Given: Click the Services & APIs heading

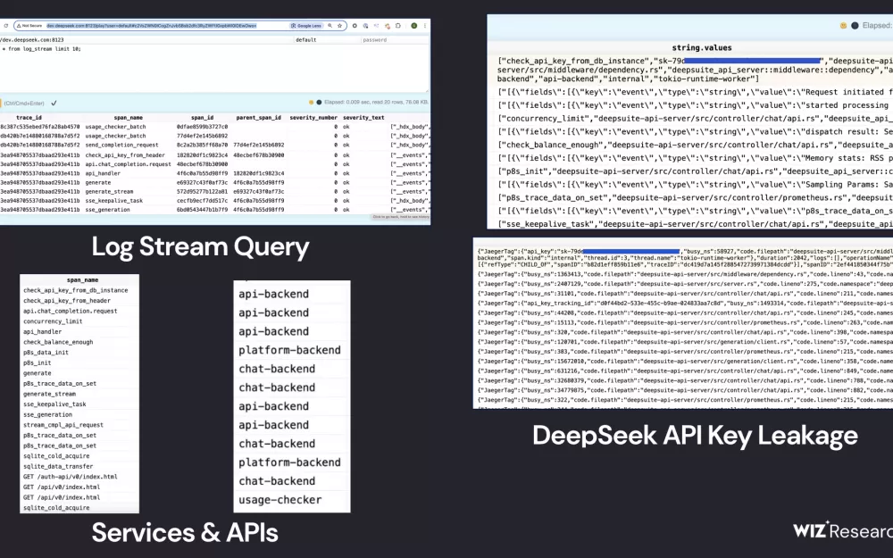Looking at the screenshot, I should [x=185, y=532].
